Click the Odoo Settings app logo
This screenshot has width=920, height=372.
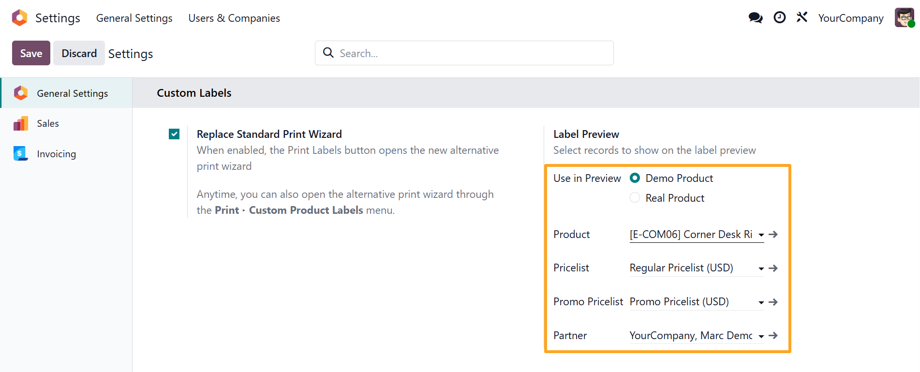coord(20,18)
